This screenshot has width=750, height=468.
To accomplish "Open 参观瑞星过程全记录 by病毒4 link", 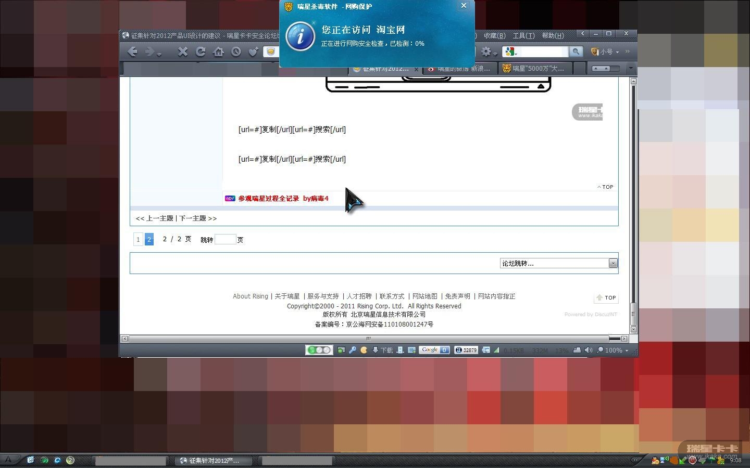I will click(283, 198).
